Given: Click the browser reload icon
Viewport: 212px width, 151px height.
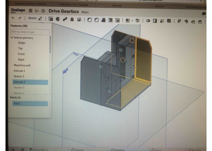Looking at the screenshot, I should pyautogui.click(x=201, y=1).
